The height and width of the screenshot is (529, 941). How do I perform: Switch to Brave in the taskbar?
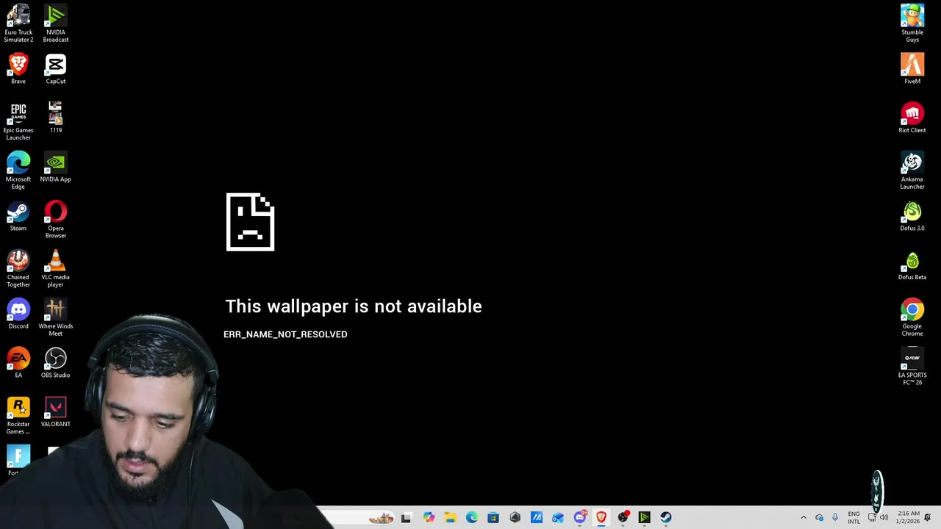pos(601,517)
